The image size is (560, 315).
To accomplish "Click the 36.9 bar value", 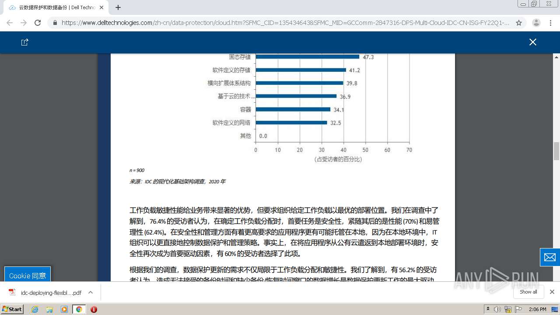I will [x=345, y=97].
